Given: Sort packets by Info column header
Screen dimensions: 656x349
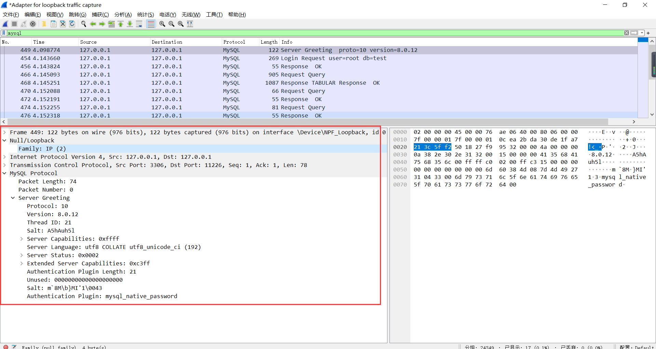Looking at the screenshot, I should point(459,42).
